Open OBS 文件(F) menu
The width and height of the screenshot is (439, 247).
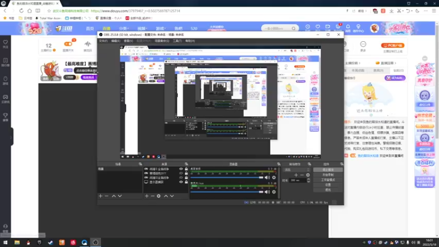pyautogui.click(x=103, y=41)
